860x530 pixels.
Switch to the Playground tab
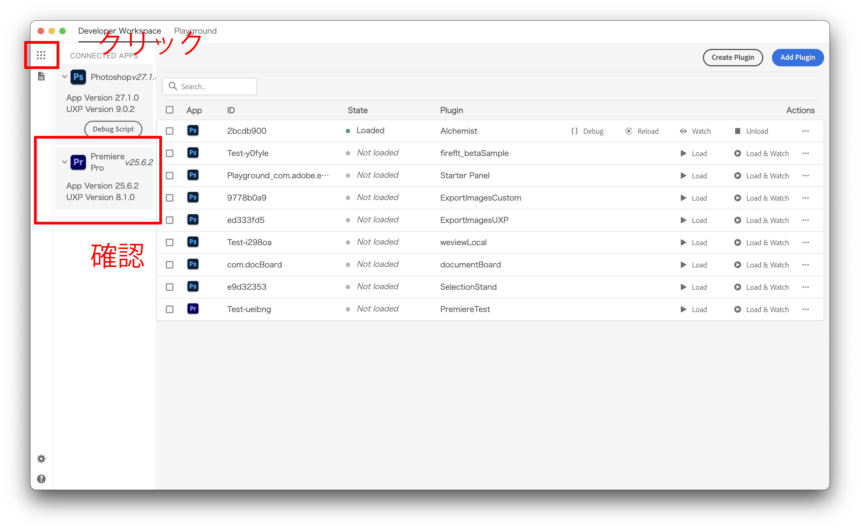[195, 31]
